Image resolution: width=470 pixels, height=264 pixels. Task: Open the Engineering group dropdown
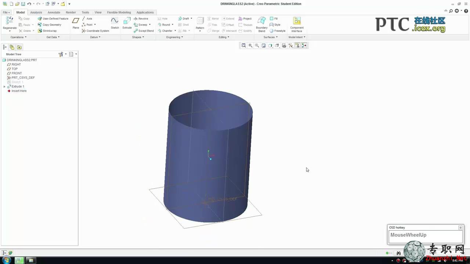click(x=174, y=37)
